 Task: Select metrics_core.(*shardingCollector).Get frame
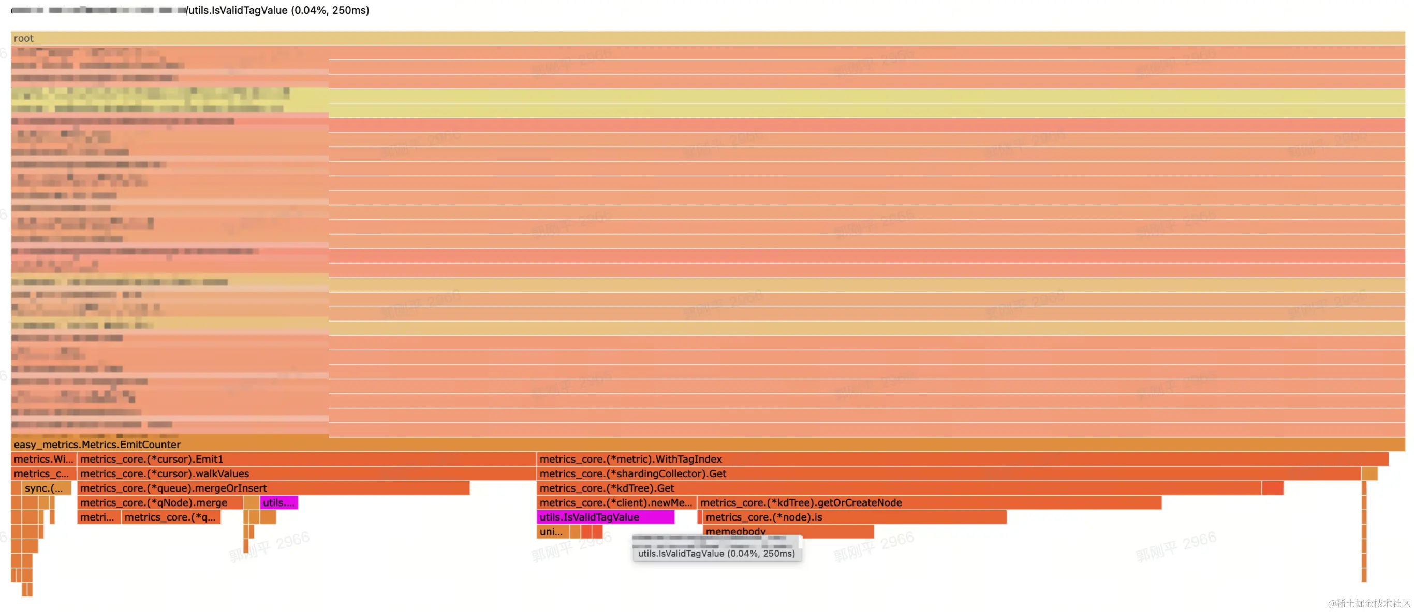[949, 474]
